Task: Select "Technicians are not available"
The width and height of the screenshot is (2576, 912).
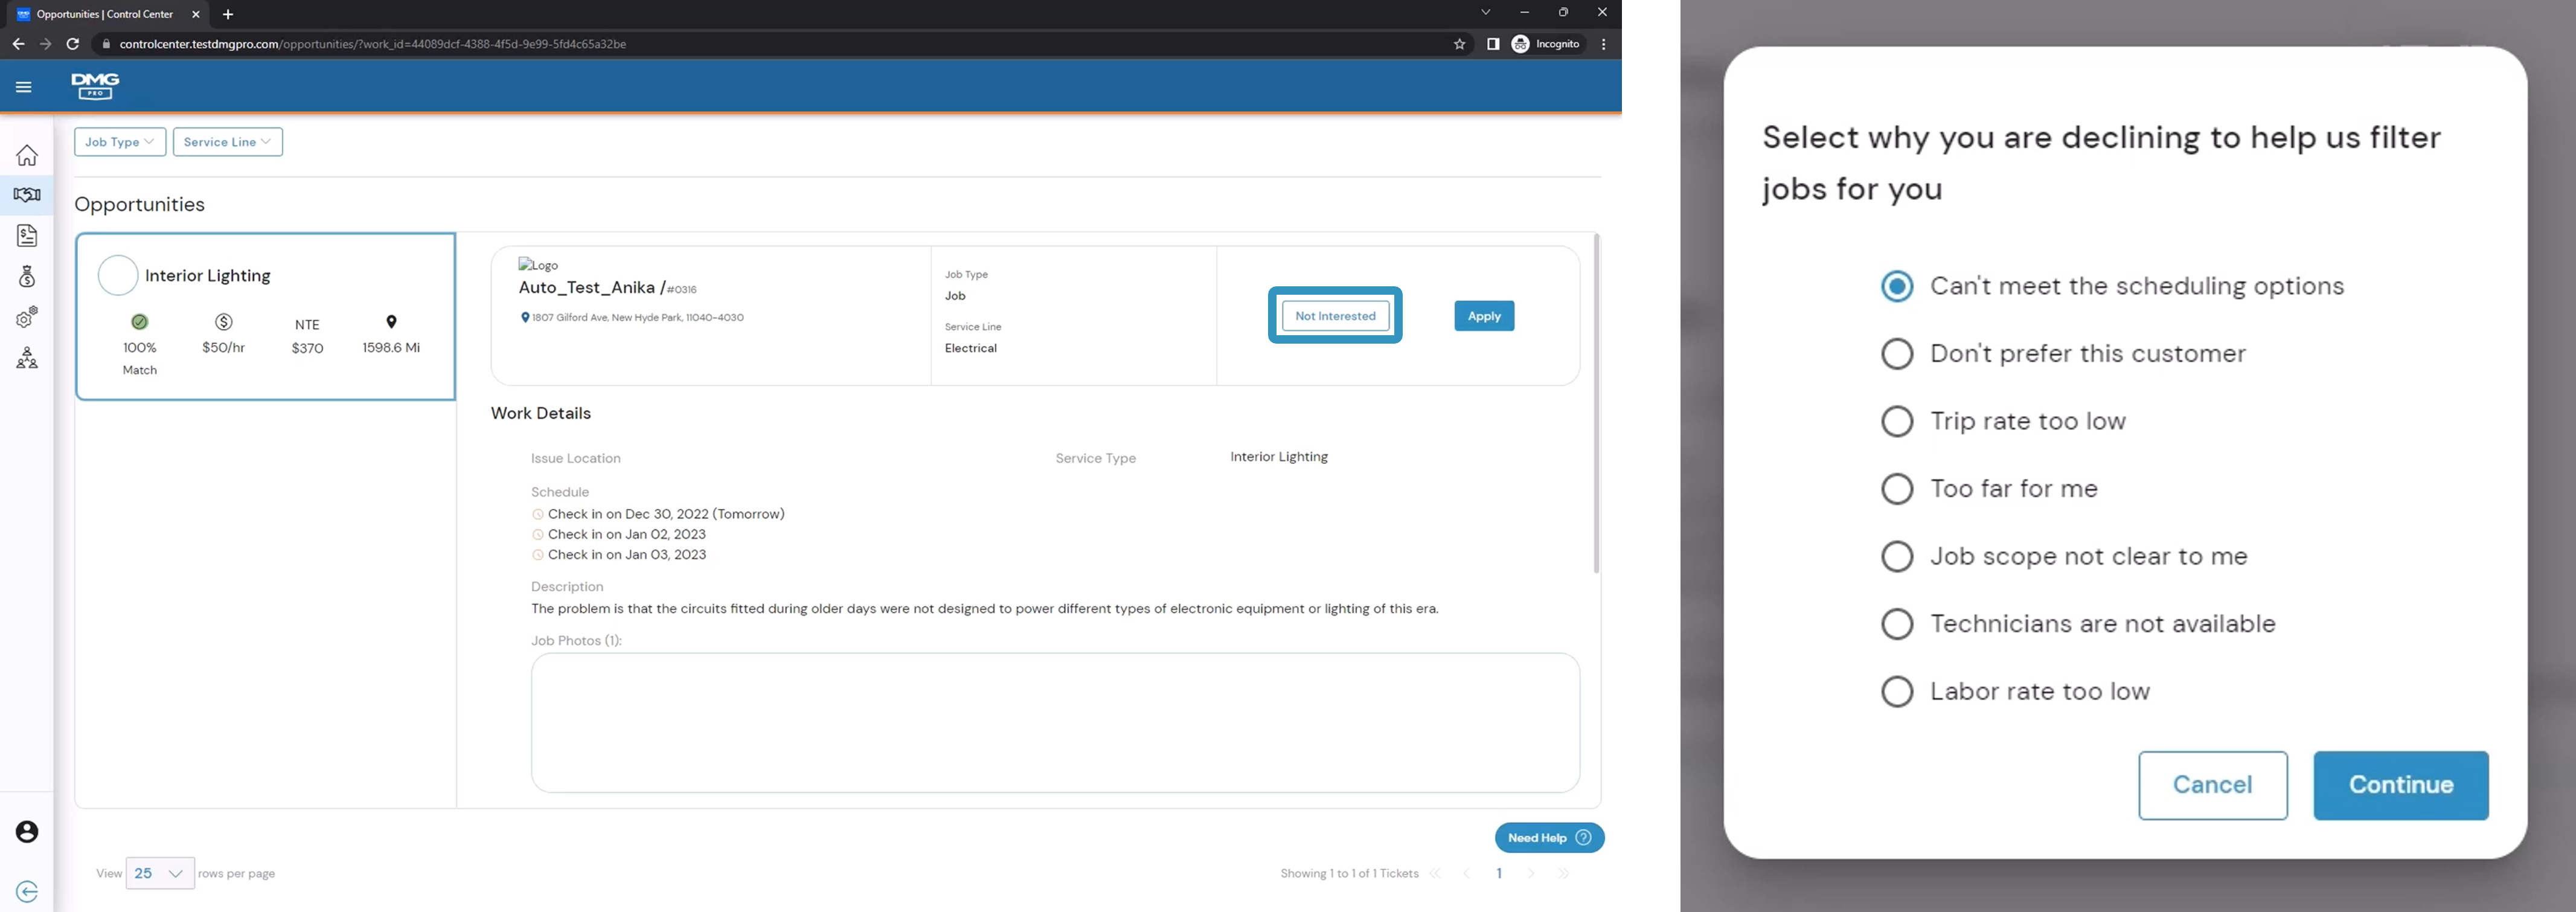Action: 1896,624
